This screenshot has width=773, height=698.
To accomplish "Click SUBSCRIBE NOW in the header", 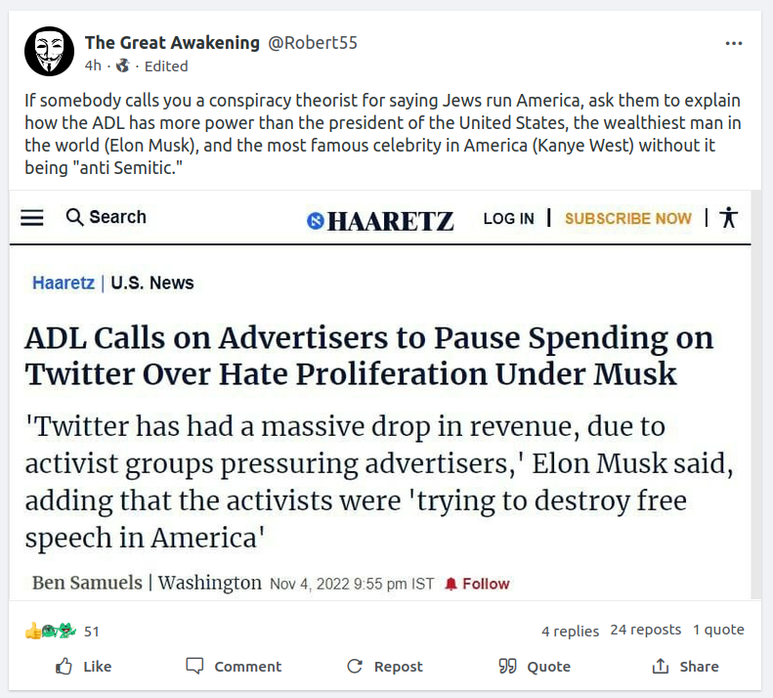I will point(627,218).
